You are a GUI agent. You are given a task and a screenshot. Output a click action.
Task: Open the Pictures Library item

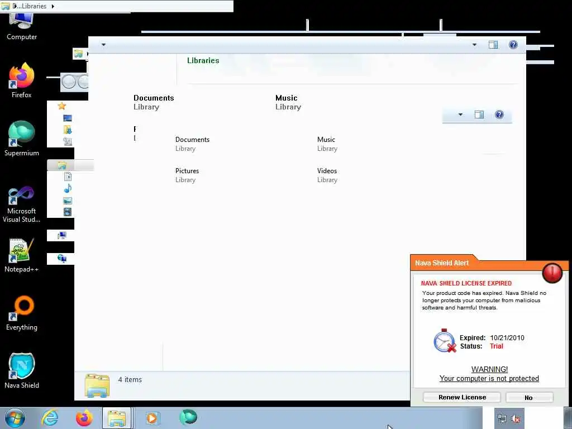click(x=187, y=175)
